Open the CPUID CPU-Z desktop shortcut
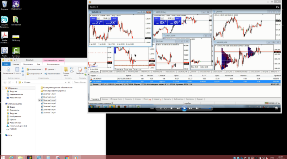 click(x=16, y=5)
